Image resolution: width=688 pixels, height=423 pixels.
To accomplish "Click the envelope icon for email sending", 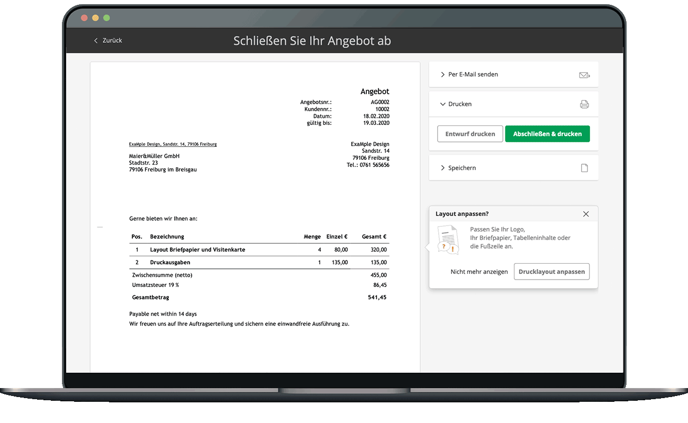I will tap(584, 75).
